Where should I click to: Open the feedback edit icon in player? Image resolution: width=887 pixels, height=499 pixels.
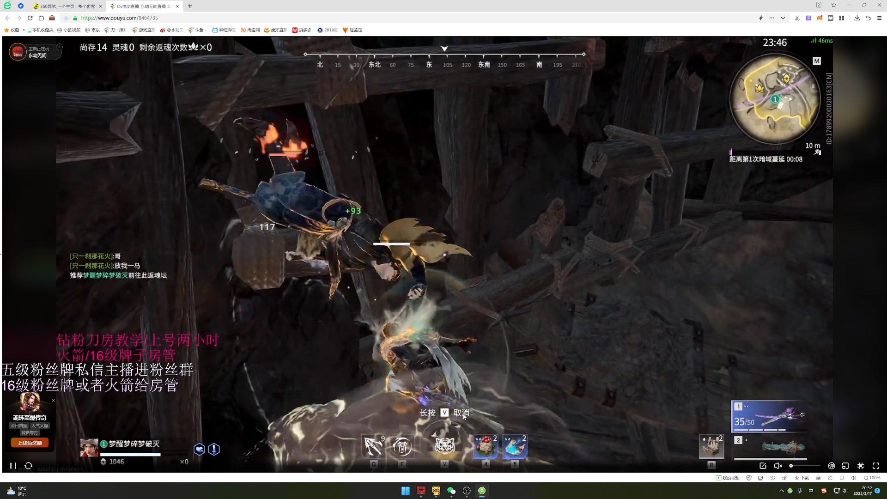pos(763,466)
